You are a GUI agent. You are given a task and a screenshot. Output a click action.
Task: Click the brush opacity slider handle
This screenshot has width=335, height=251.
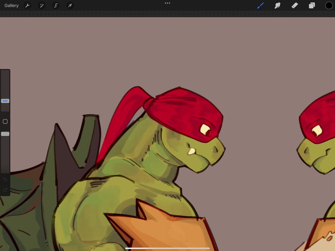click(5, 134)
